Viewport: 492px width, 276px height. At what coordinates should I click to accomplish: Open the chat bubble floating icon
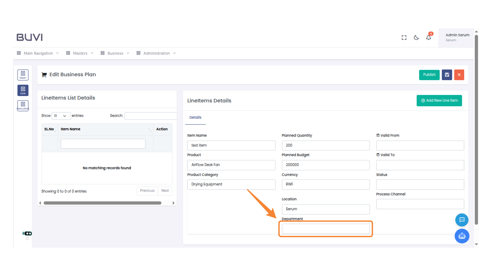click(462, 220)
